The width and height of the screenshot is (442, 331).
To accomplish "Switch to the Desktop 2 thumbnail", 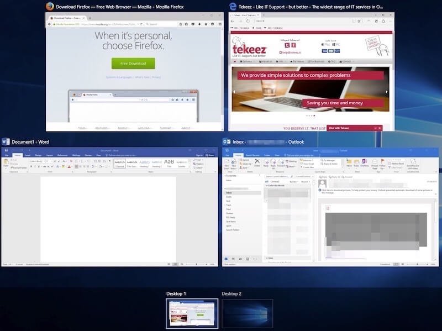I will [x=248, y=313].
